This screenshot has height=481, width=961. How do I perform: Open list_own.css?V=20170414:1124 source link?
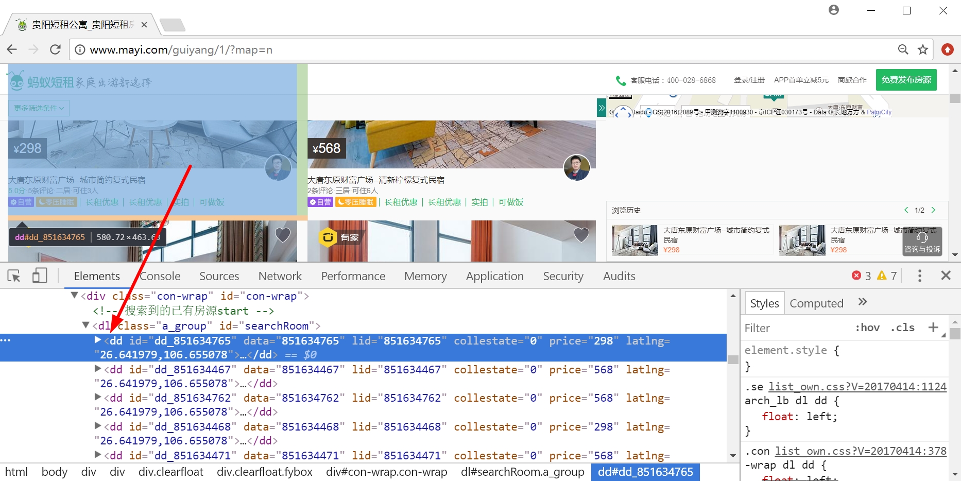tap(857, 386)
